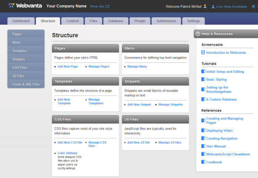This screenshot has height=178, width=258.
Task: Open CSS Files in the left sidebar
Action: pyautogui.click(x=26, y=67)
